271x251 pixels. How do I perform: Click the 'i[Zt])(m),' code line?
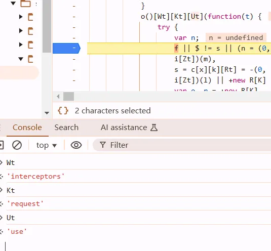point(195,59)
